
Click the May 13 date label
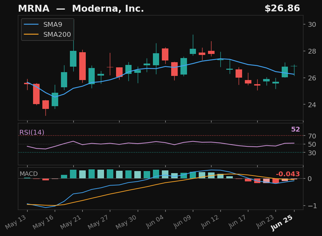(16, 222)
